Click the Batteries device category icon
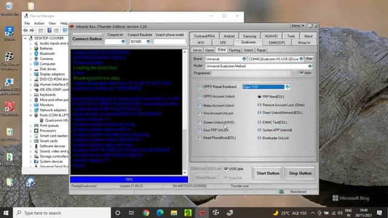This screenshot has height=218, width=388. click(36, 48)
